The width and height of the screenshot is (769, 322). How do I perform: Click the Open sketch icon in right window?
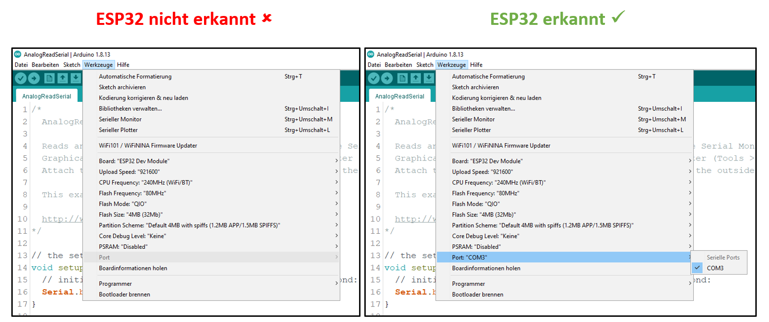click(416, 78)
